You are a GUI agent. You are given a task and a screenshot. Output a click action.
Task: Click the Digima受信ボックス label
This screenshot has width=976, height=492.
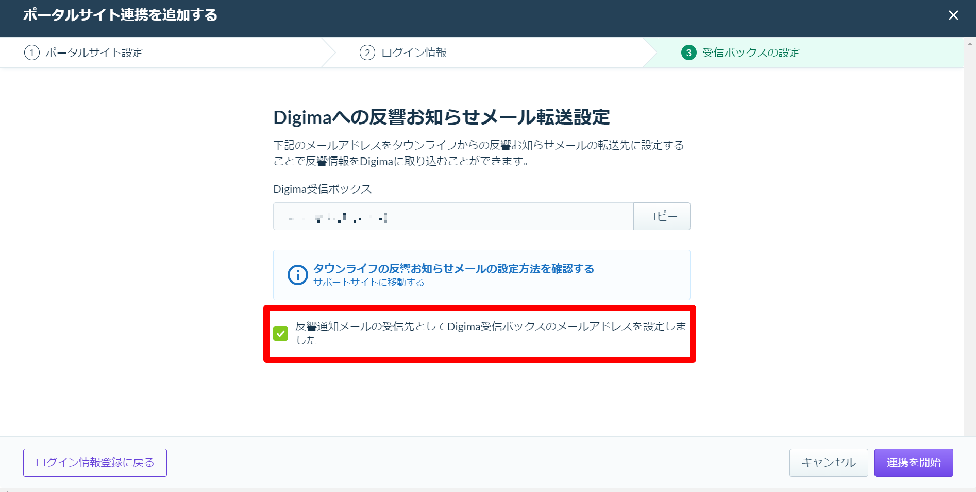pos(322,189)
